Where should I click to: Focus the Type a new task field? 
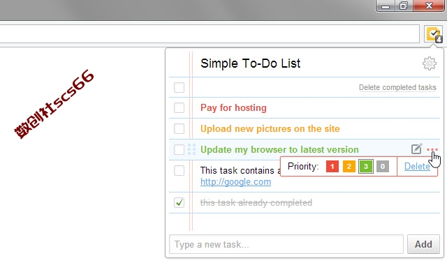coord(286,244)
